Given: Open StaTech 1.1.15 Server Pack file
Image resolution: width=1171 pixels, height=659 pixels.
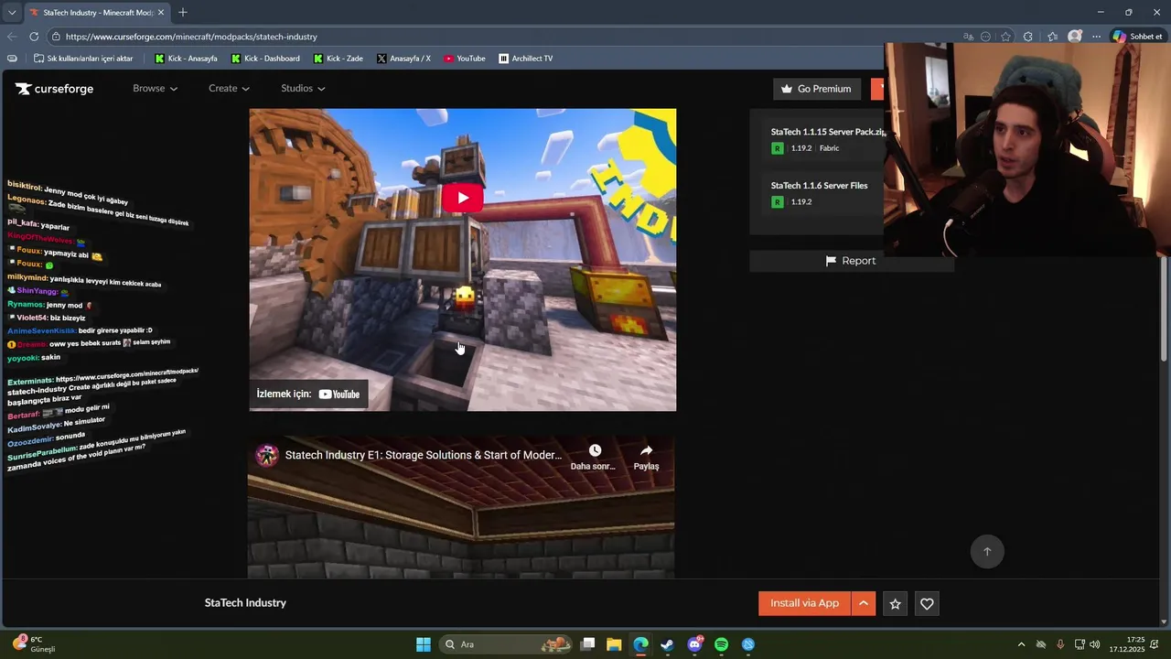Looking at the screenshot, I should pyautogui.click(x=828, y=132).
